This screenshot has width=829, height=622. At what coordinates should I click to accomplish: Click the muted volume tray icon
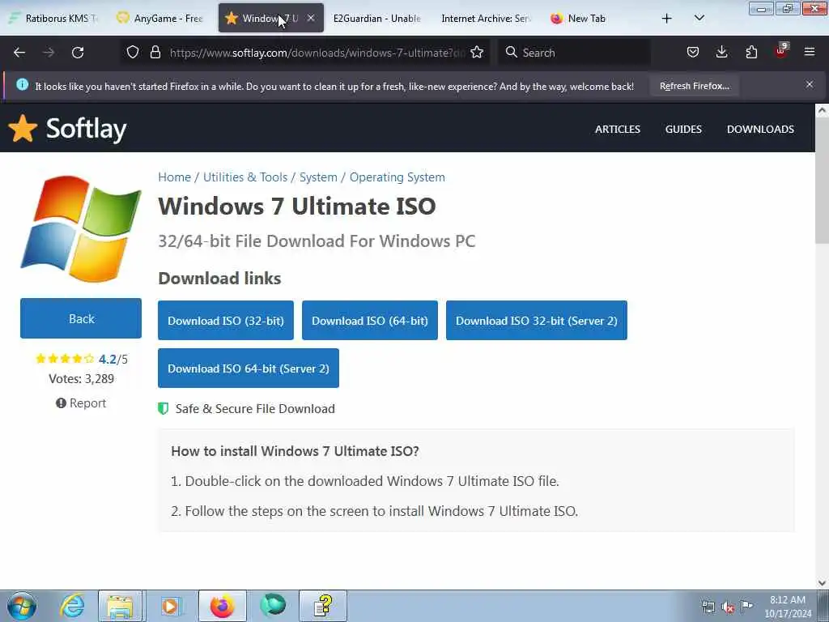pyautogui.click(x=728, y=607)
